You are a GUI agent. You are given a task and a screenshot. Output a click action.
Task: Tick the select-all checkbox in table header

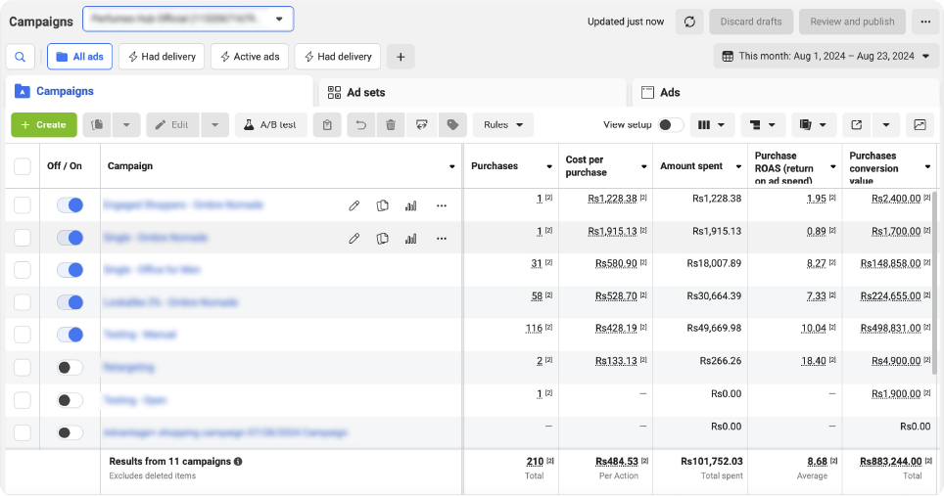23,166
